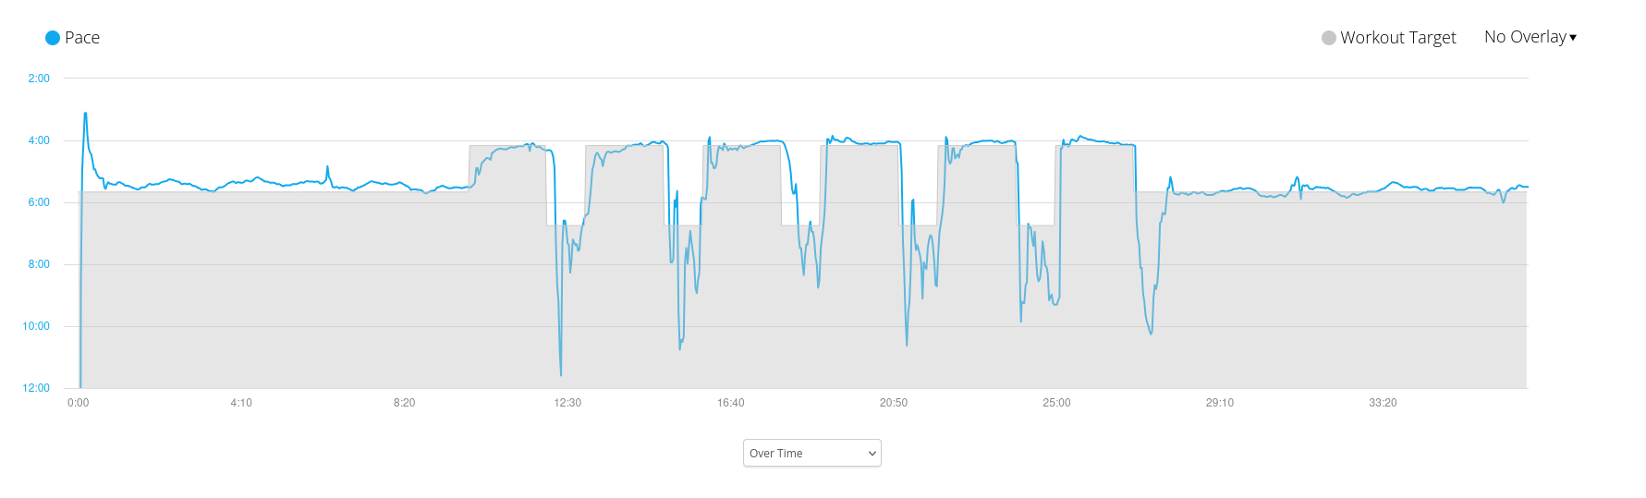Click the No Overlay caret arrow
This screenshot has width=1646, height=498.
(1573, 38)
